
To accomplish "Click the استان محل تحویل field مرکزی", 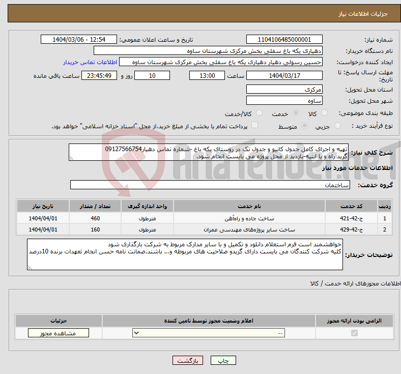I will click(x=284, y=89).
